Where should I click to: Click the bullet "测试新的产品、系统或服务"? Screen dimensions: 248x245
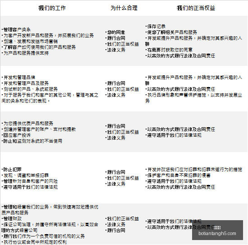(30, 89)
